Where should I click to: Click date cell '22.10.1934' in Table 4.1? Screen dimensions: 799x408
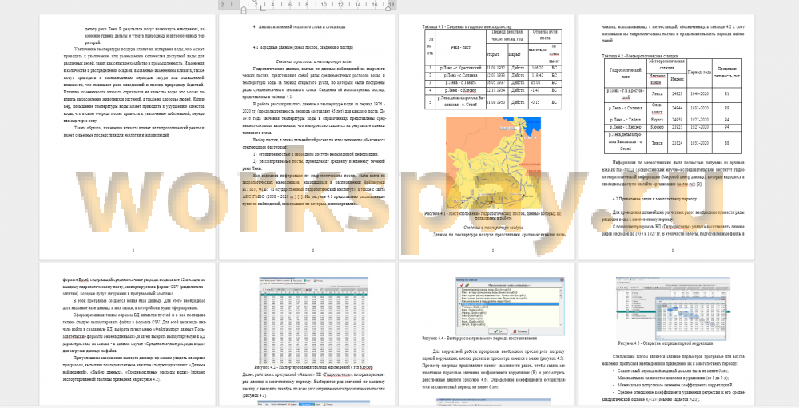pos(497,89)
